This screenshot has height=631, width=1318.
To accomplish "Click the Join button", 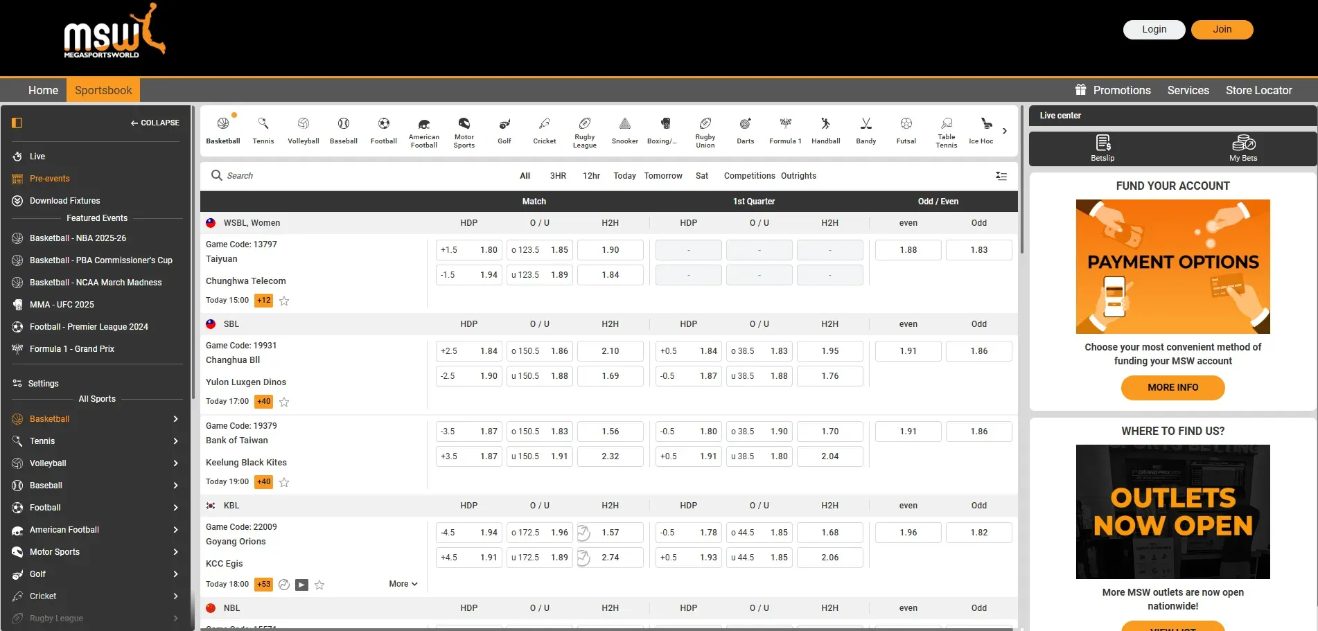I will point(1222,30).
